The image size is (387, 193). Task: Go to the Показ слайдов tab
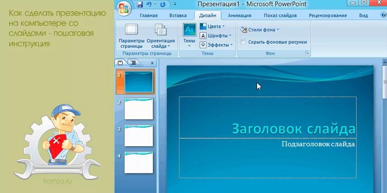click(x=280, y=16)
